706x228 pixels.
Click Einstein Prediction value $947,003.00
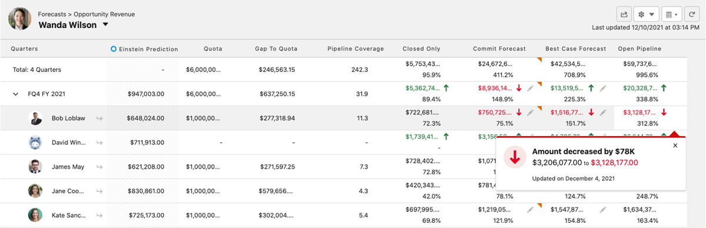pos(145,94)
